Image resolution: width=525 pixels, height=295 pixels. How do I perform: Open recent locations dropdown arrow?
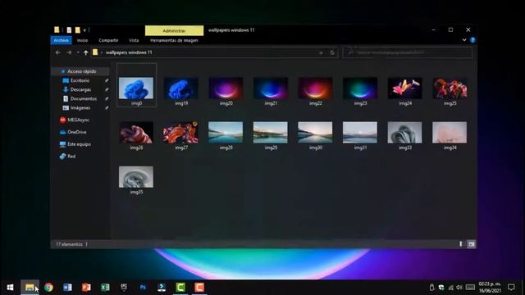[x=78, y=52]
